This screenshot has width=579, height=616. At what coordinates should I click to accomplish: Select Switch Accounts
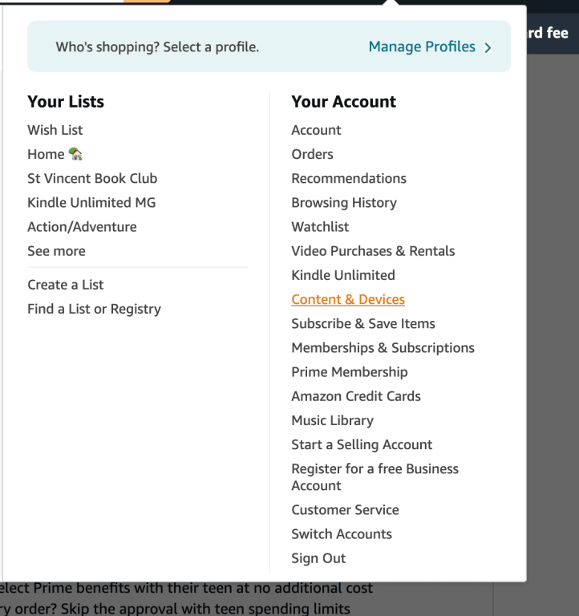click(x=342, y=534)
